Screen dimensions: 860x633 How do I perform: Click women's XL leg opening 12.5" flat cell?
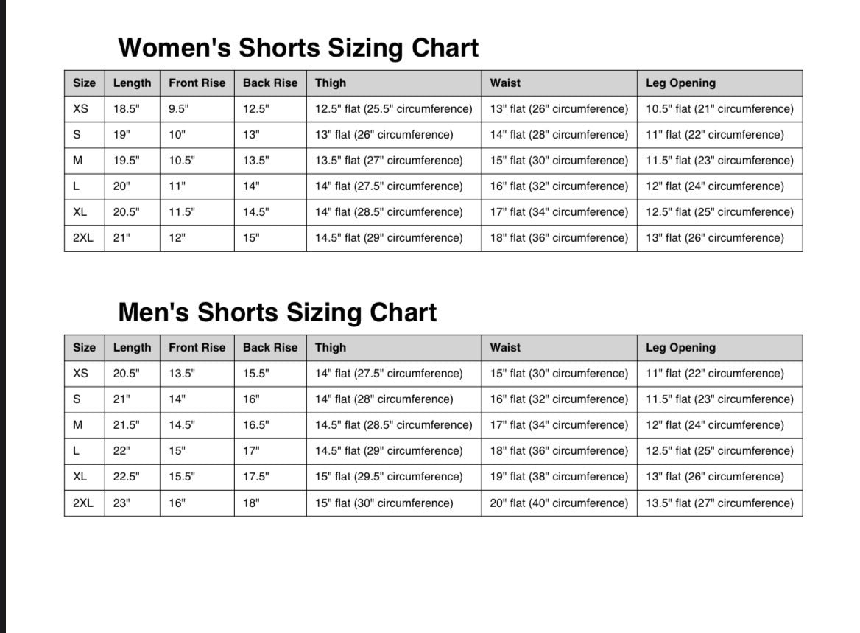tap(719, 212)
